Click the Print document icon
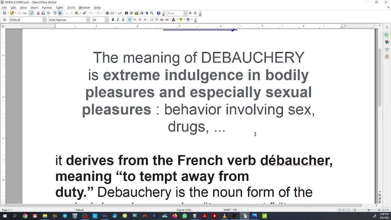This screenshot has width=391, height=220. 43,13
